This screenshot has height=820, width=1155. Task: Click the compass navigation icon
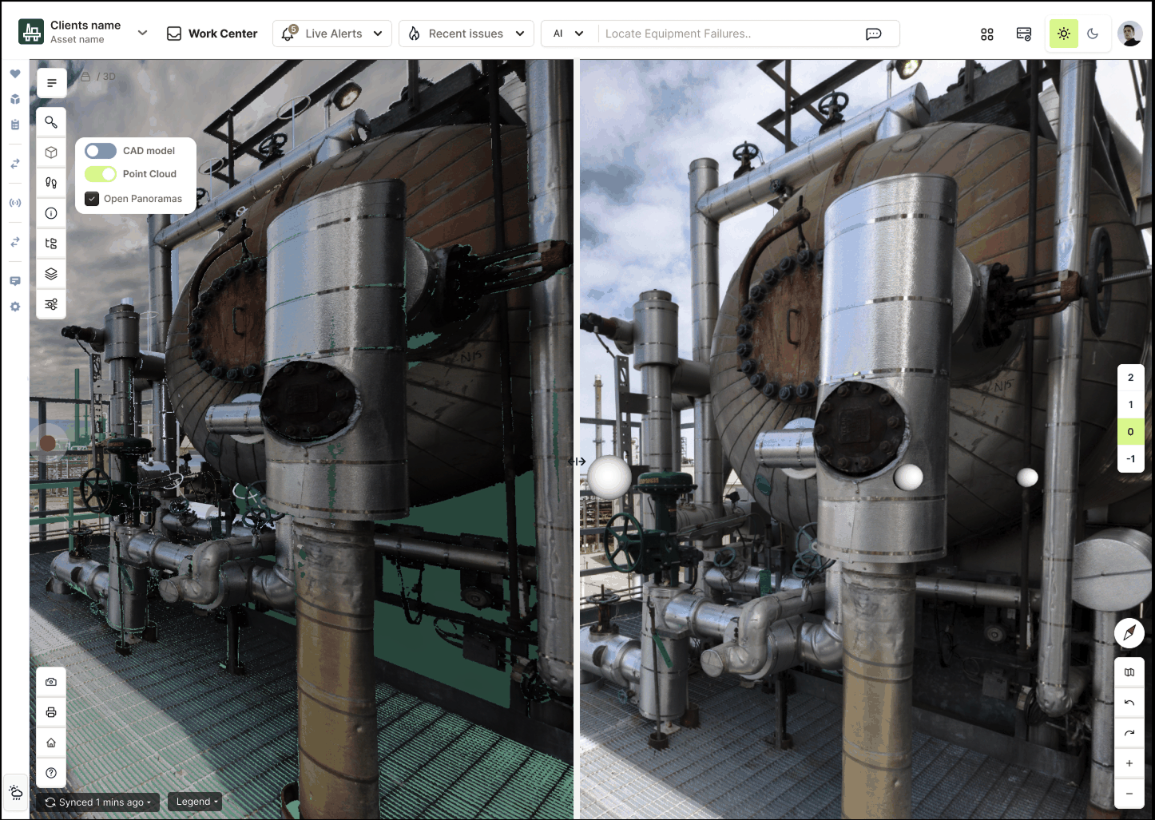click(x=1129, y=633)
